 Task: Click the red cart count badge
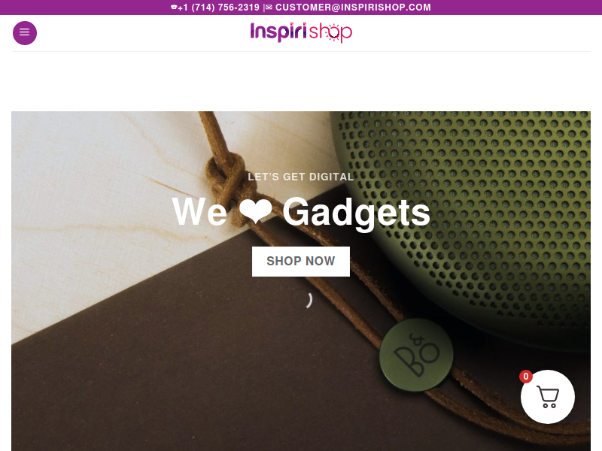[x=525, y=377]
